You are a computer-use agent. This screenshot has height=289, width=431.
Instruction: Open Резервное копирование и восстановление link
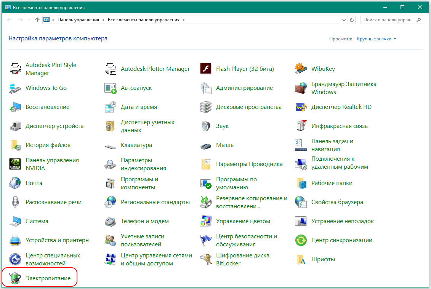click(x=252, y=202)
